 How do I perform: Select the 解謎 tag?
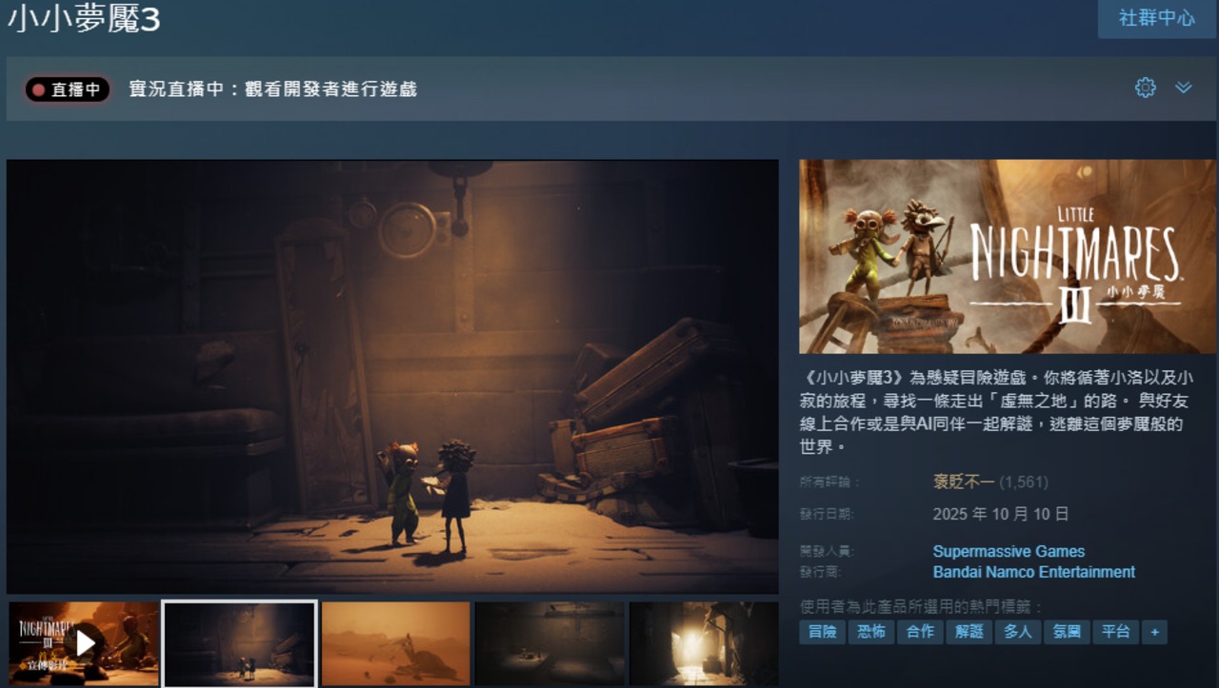point(969,632)
